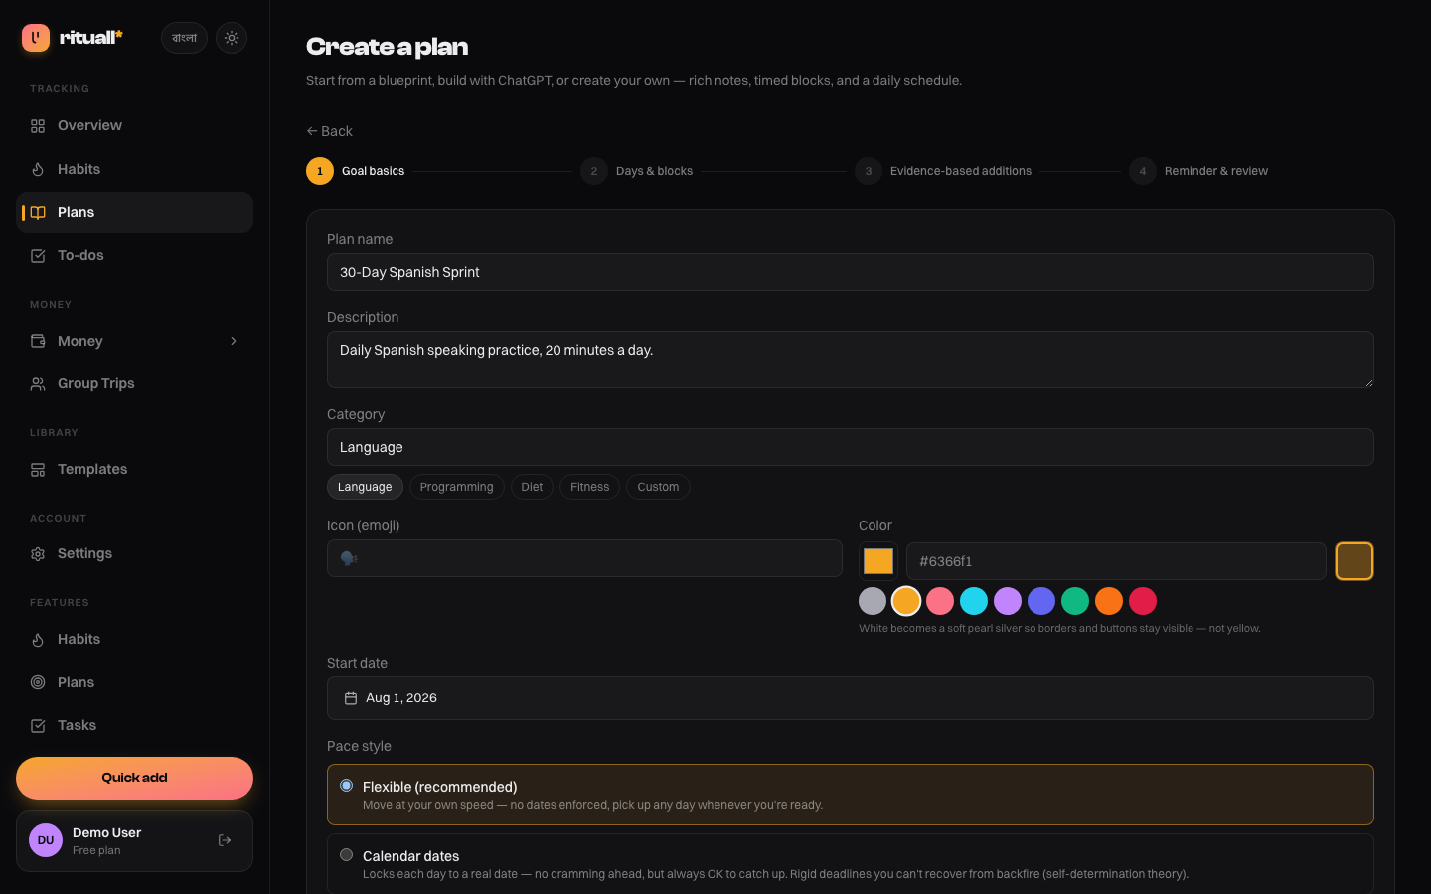Choose the Programming category chip

457,487
